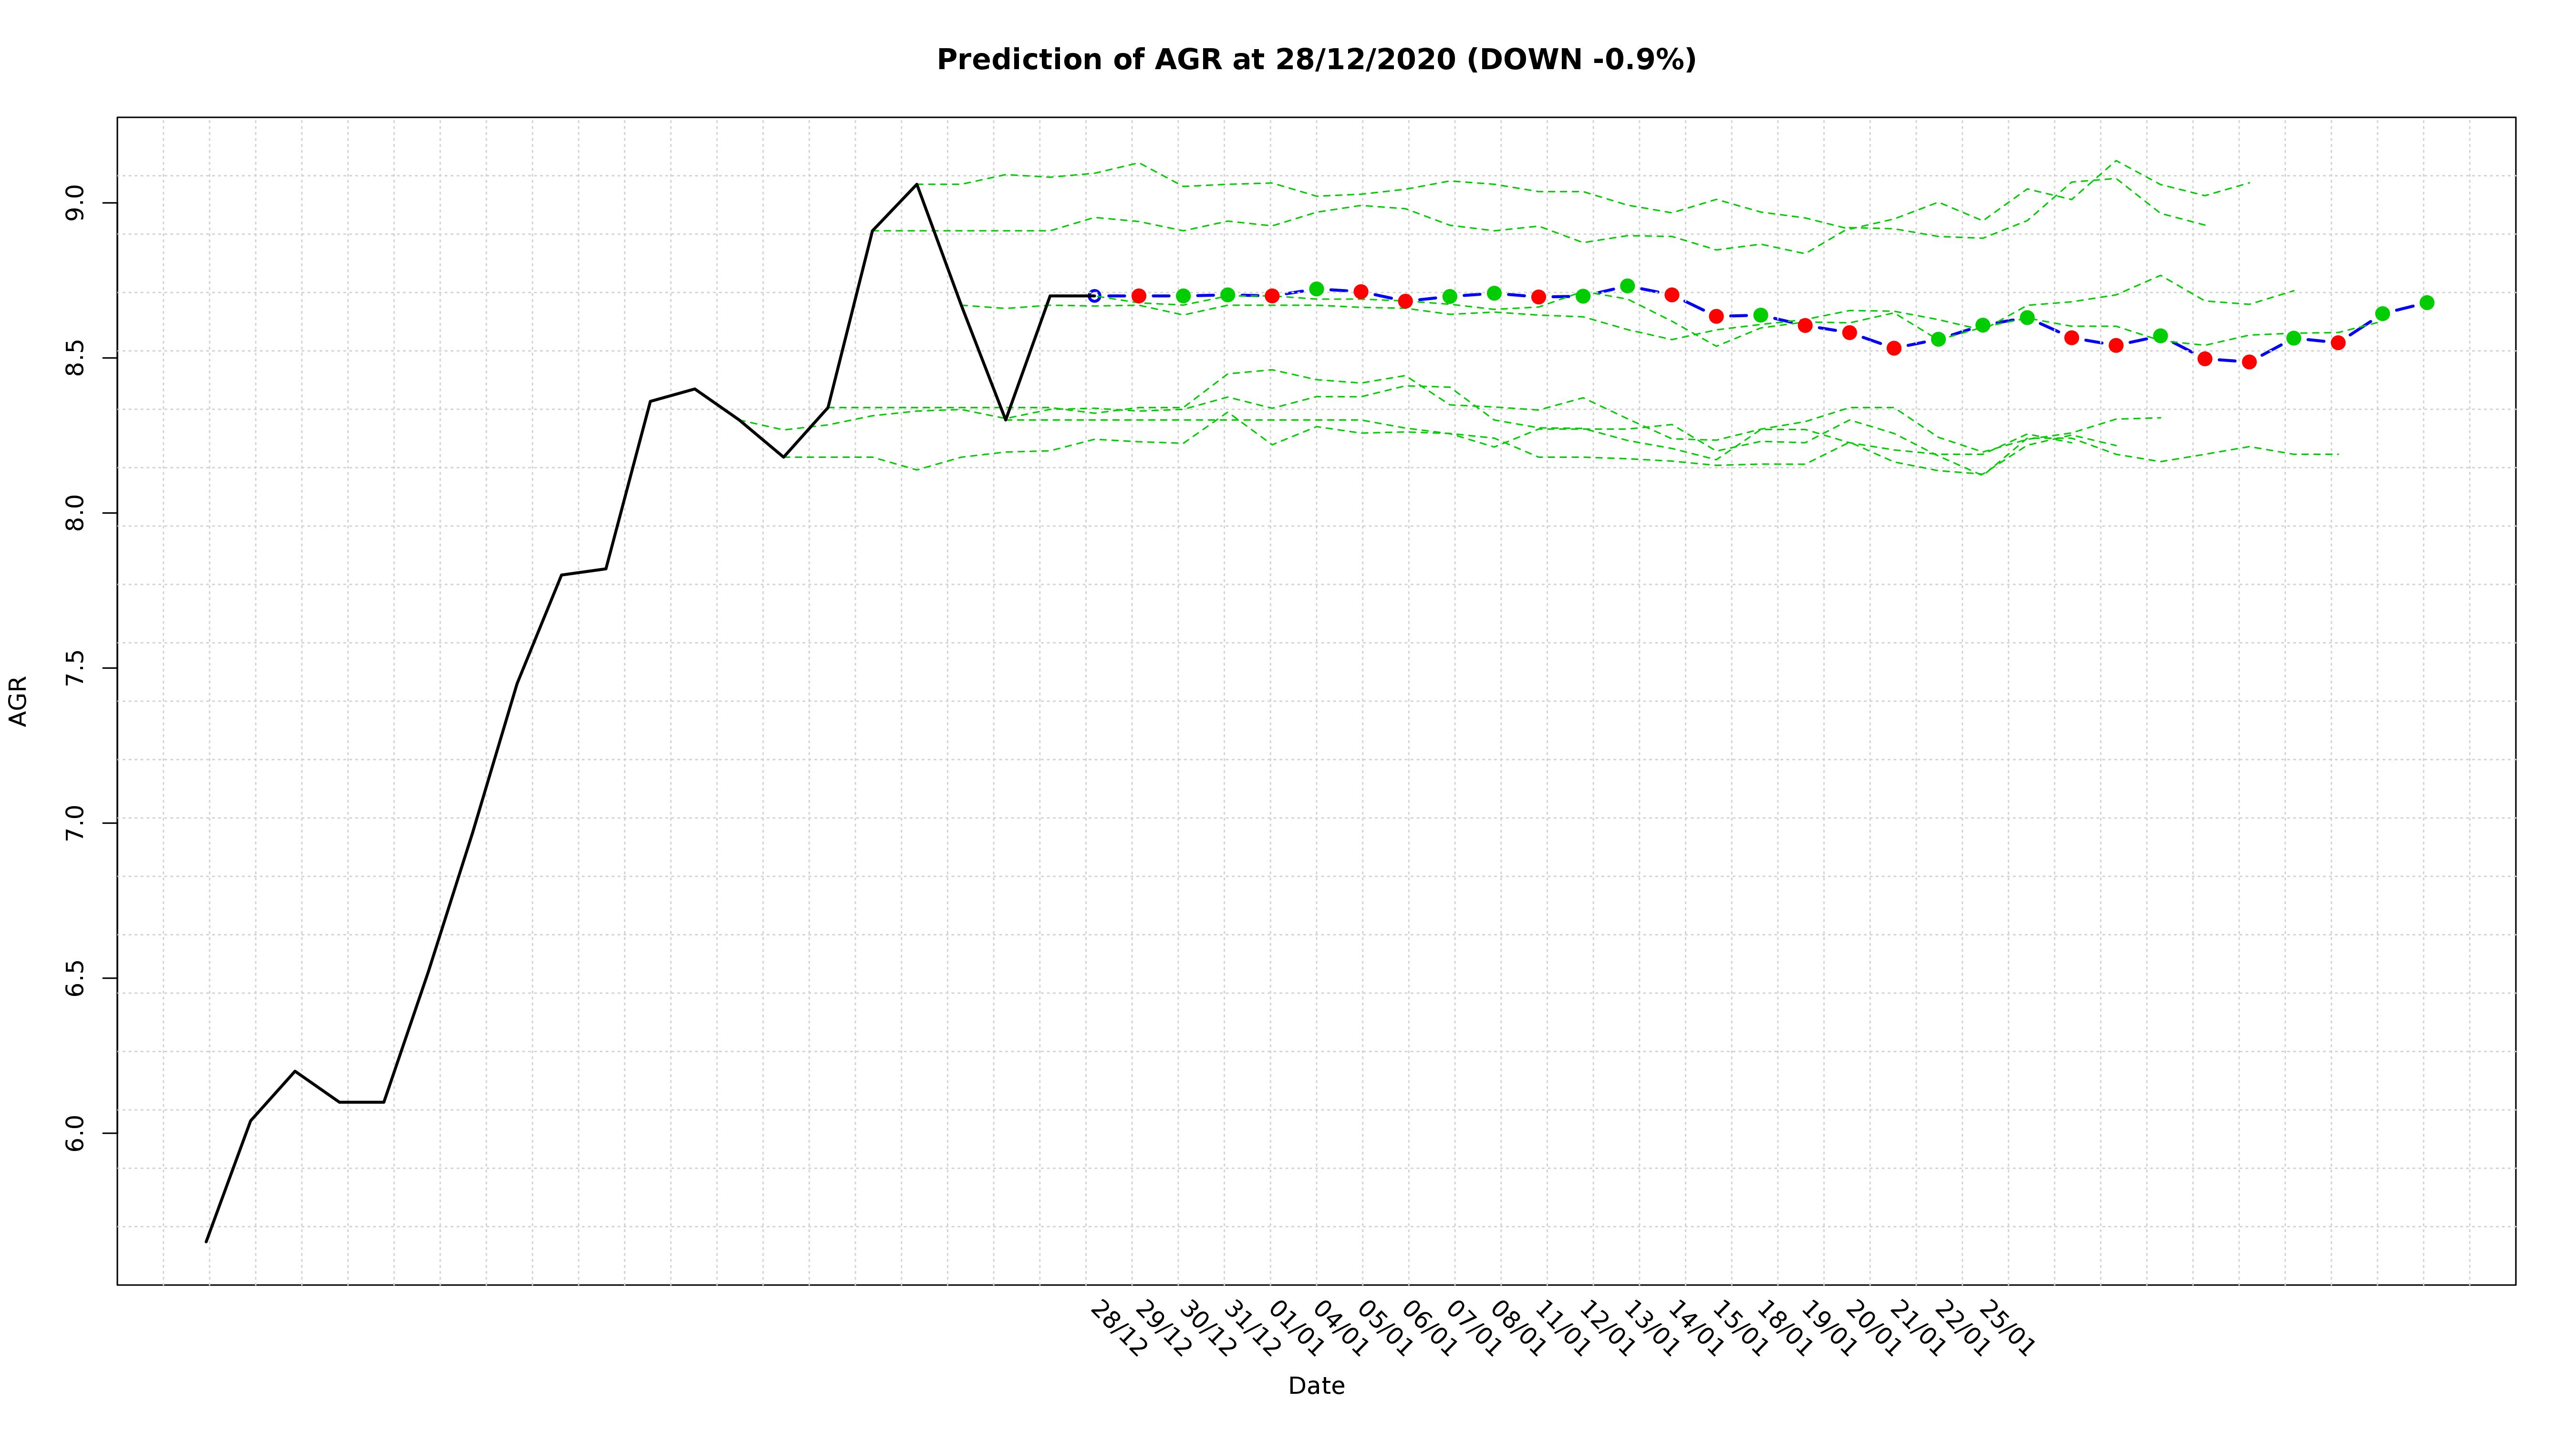Click the lowest starting point of black line
The width and height of the screenshot is (2576, 1431).
tap(207, 1241)
